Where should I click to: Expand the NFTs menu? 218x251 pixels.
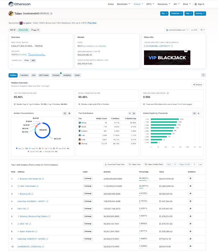pyautogui.click(x=150, y=4)
